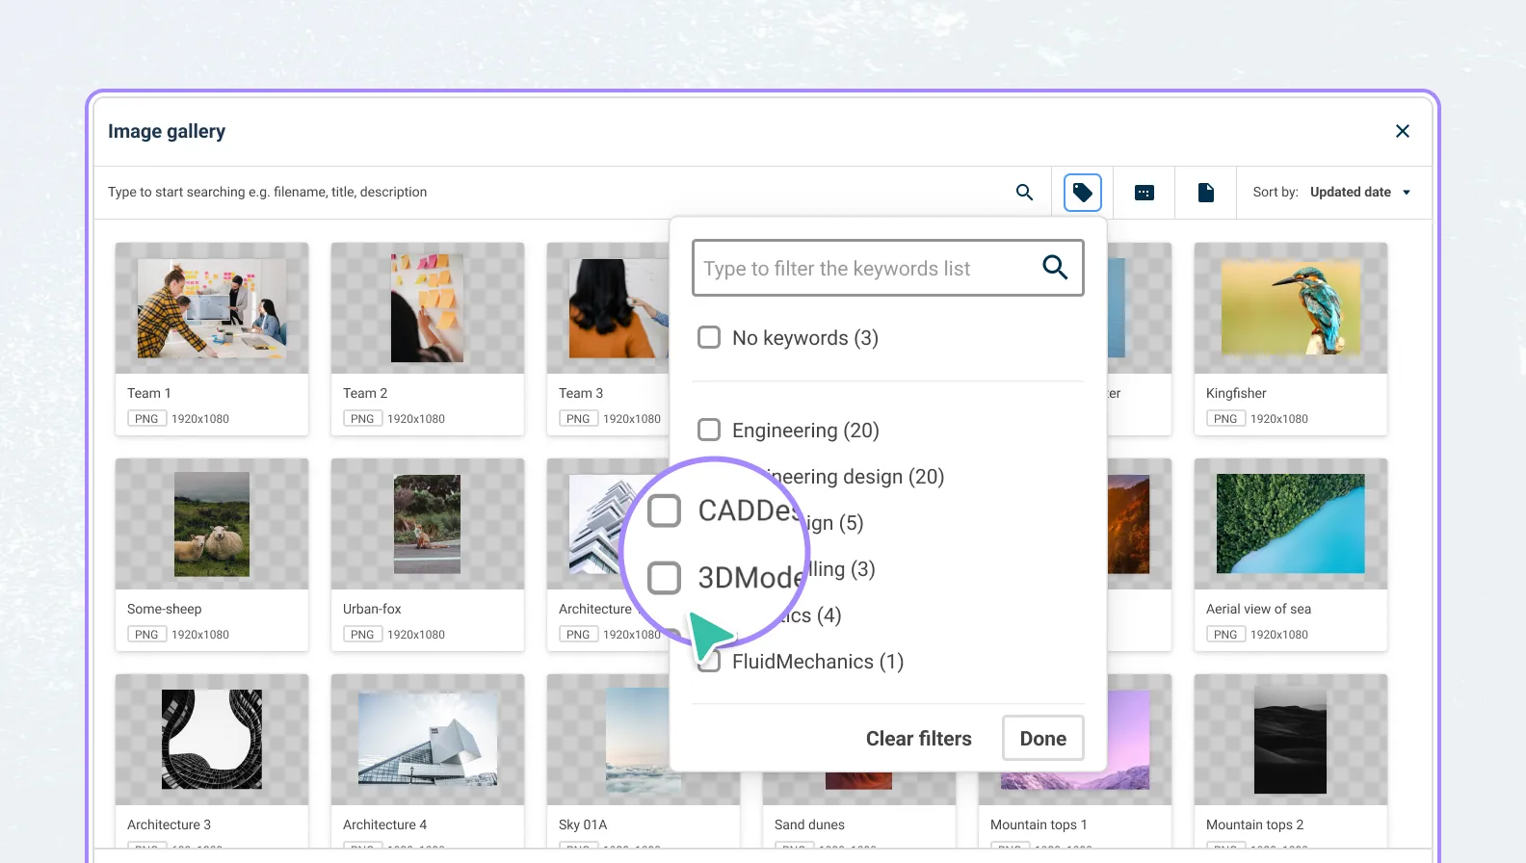The image size is (1526, 863).
Task: Select the Urban-fox thumbnail
Action: tap(428, 524)
